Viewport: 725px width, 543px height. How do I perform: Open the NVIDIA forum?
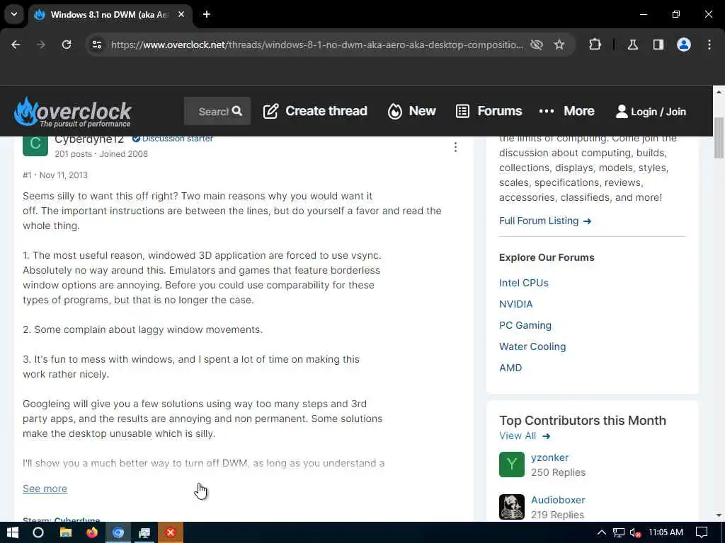pos(515,304)
